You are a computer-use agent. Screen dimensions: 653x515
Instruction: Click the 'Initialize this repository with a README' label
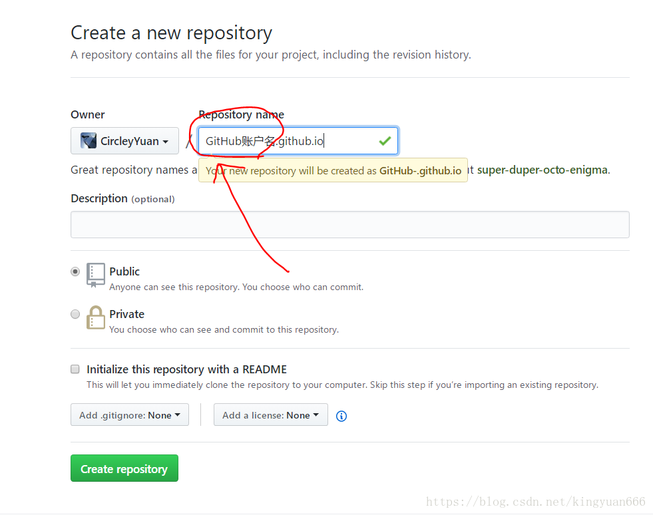tap(186, 369)
